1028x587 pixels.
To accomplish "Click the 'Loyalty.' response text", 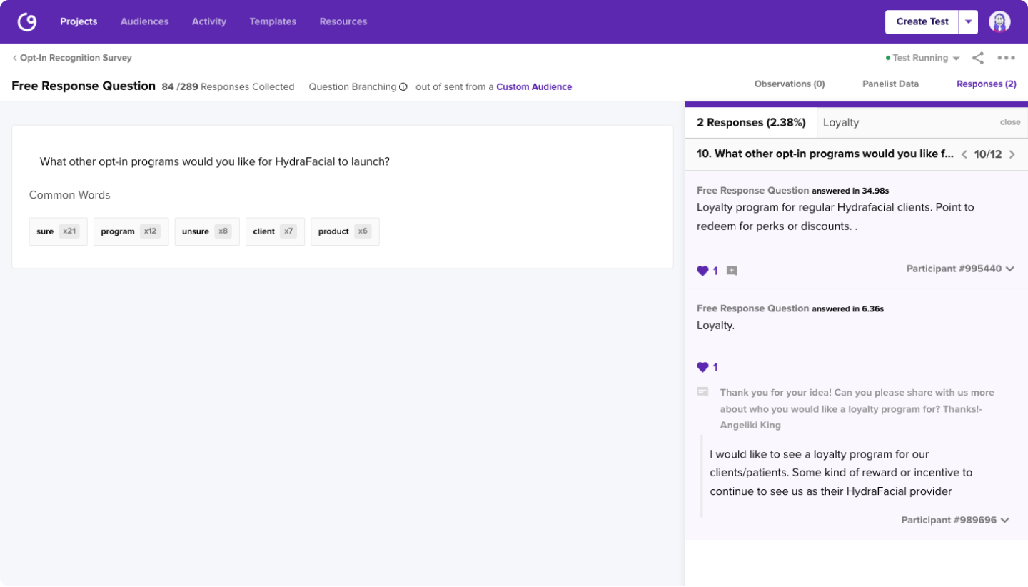I will point(715,326).
